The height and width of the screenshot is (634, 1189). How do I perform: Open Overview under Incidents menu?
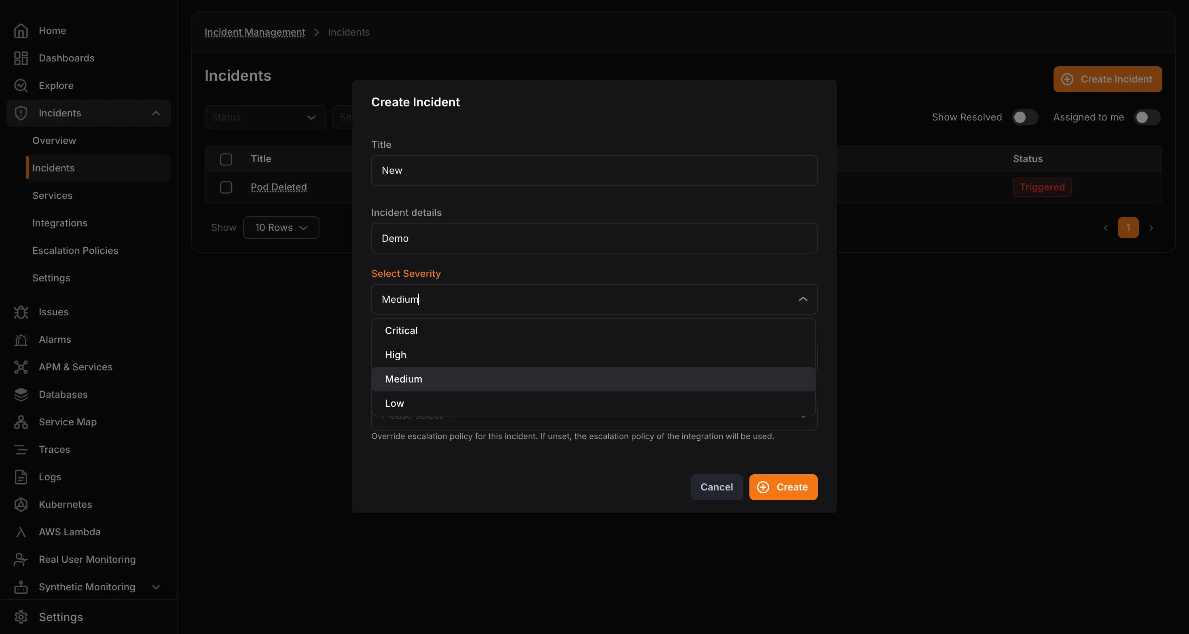(54, 141)
